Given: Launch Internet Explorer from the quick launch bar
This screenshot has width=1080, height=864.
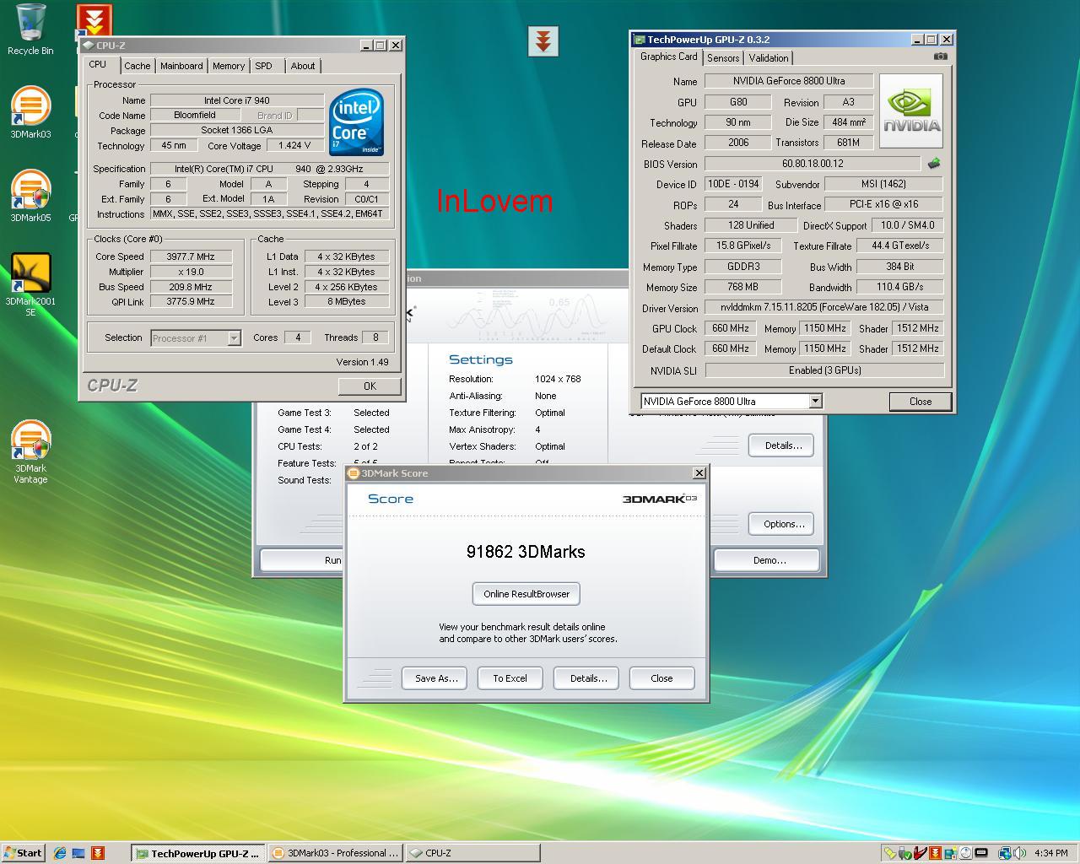Looking at the screenshot, I should [59, 853].
